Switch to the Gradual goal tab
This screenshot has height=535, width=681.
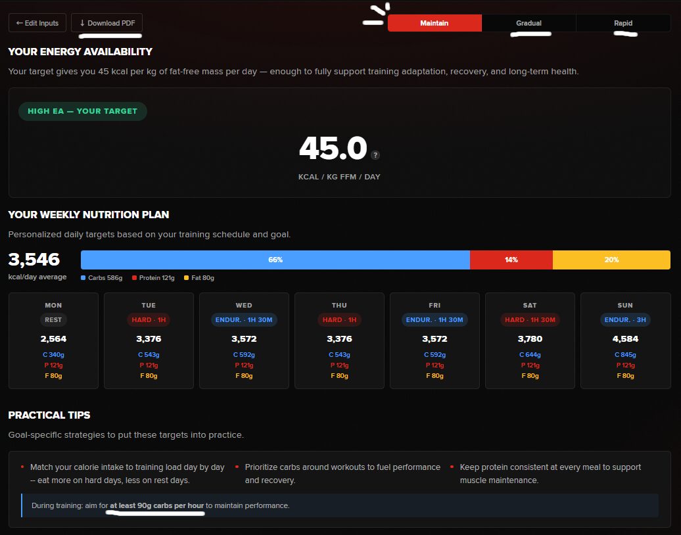528,23
